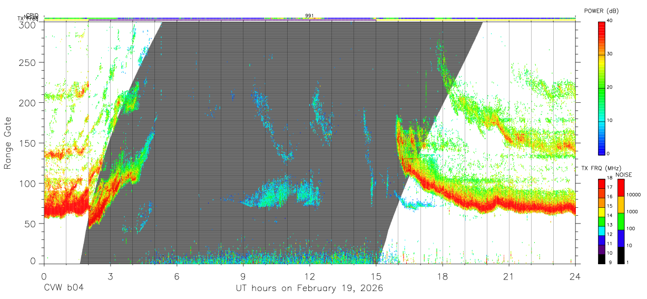The image size is (647, 299).
Task: Click the 18 label on the UT hours axis
Action: click(442, 276)
